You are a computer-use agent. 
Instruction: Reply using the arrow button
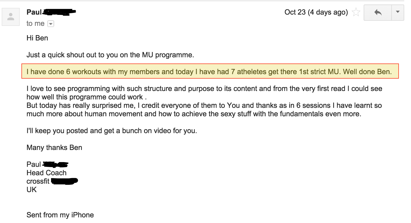(378, 13)
